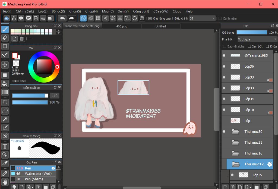Click the canvas vertical scrollbar
The image size is (278, 189).
pos(216,109)
